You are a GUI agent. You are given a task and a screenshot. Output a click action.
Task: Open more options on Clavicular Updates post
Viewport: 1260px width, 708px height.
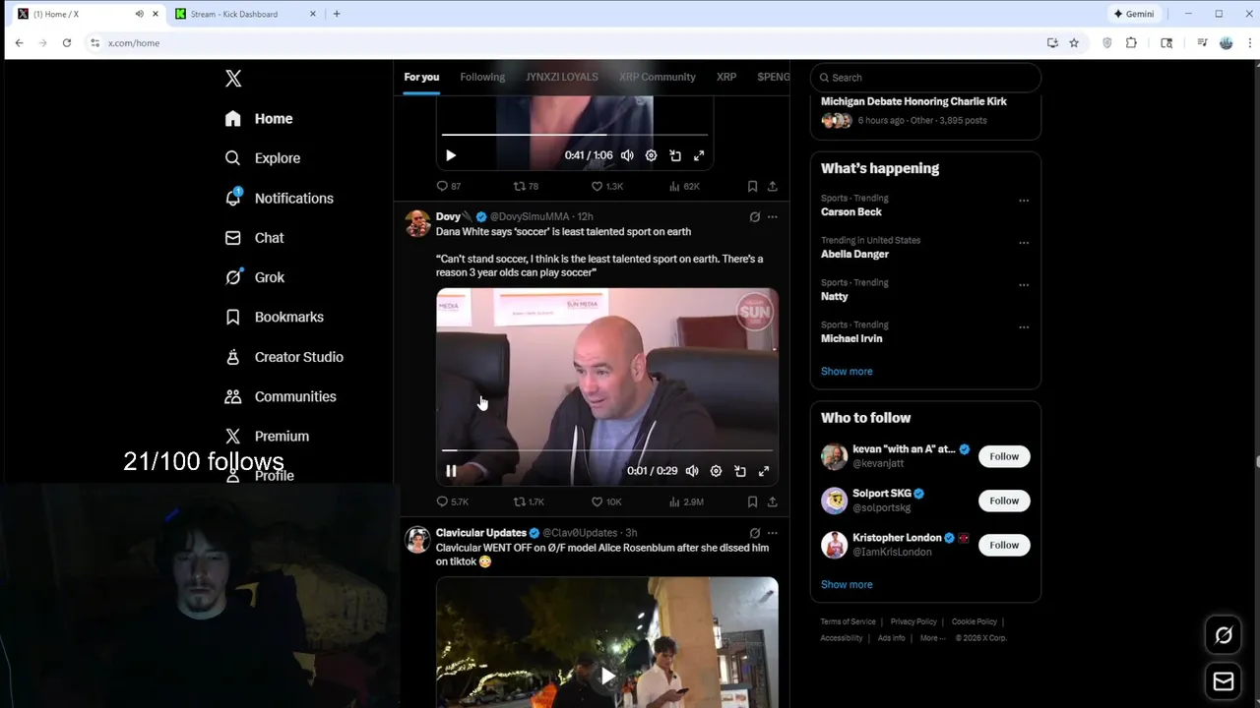773,533
